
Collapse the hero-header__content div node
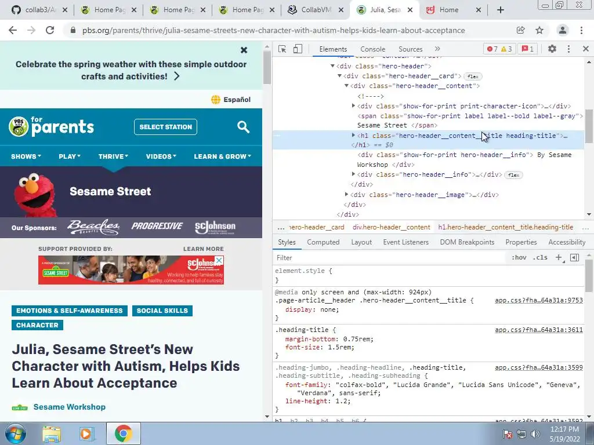[x=347, y=86]
